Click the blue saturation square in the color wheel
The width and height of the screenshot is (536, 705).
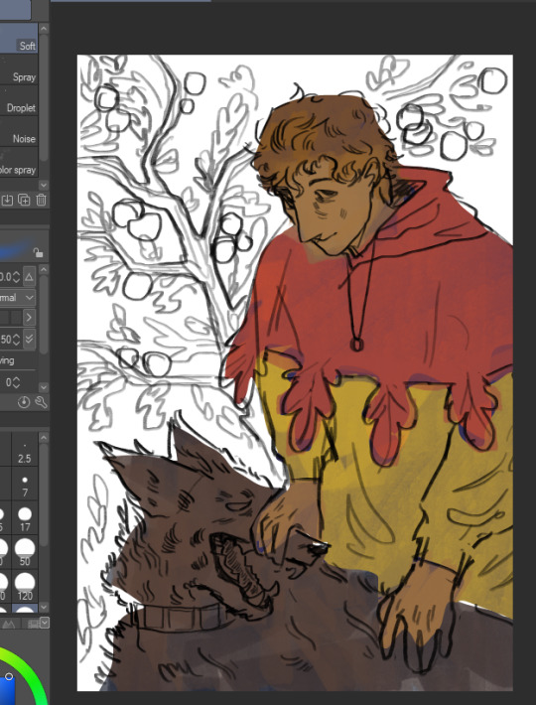click(7, 690)
